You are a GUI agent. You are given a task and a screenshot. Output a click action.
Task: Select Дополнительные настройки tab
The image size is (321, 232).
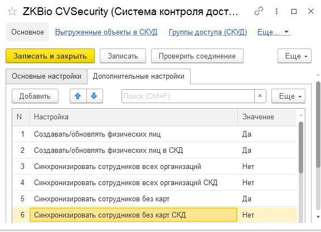[x=139, y=76]
